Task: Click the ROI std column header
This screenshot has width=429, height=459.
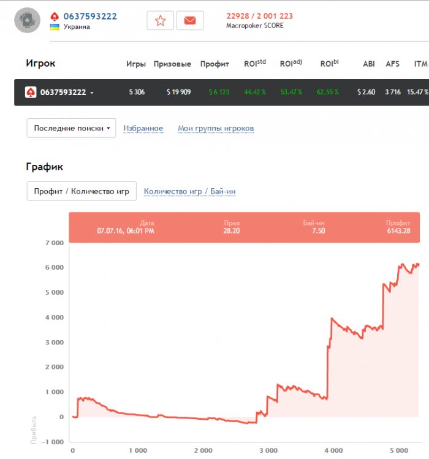Action: point(255,63)
